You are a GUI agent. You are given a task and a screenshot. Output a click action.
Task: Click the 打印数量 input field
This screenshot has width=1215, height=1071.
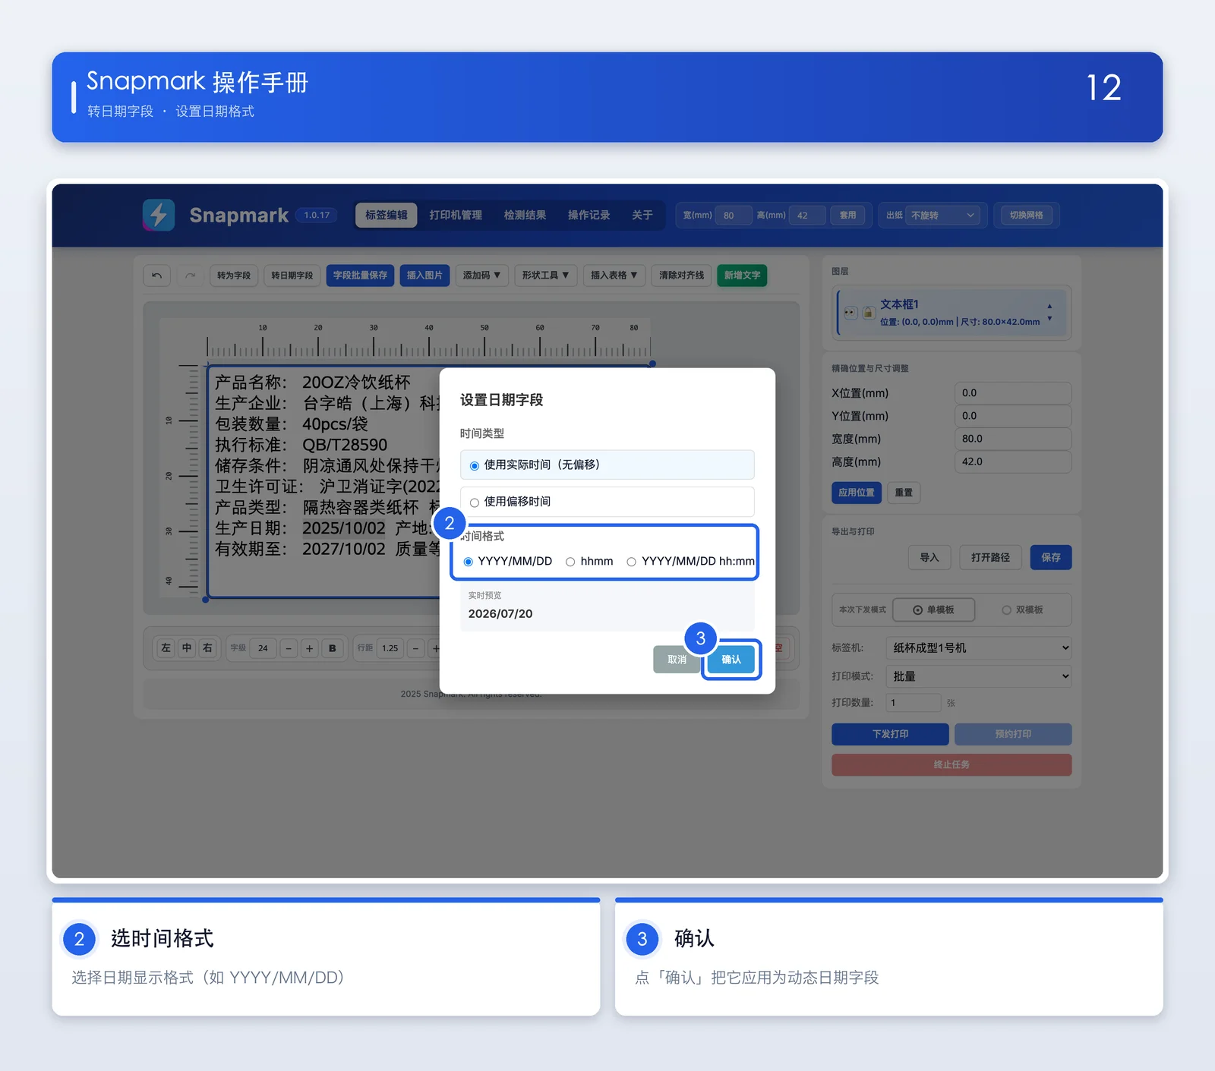(x=914, y=703)
